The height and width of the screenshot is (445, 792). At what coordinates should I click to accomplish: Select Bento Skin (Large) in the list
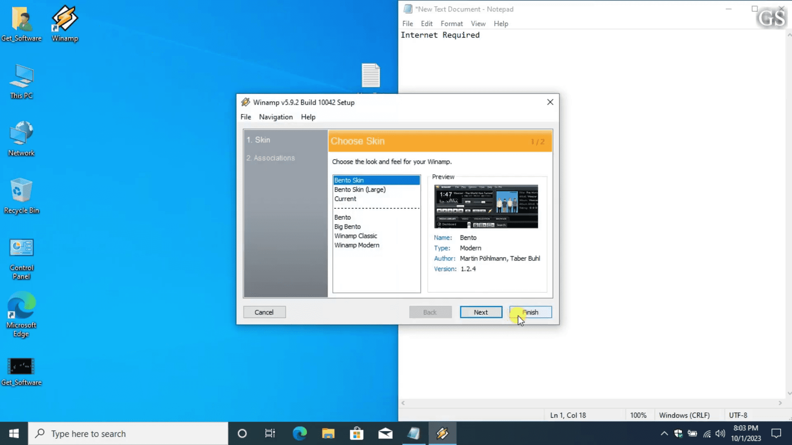coord(377,190)
